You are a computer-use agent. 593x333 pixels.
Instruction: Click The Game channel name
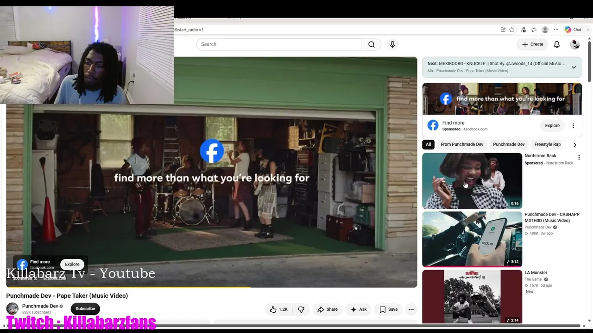[x=533, y=279]
